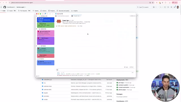Viewport: 181px width, 102px height.
Task: Click the 'high · /effort' indicator
Action: pos(129,67)
